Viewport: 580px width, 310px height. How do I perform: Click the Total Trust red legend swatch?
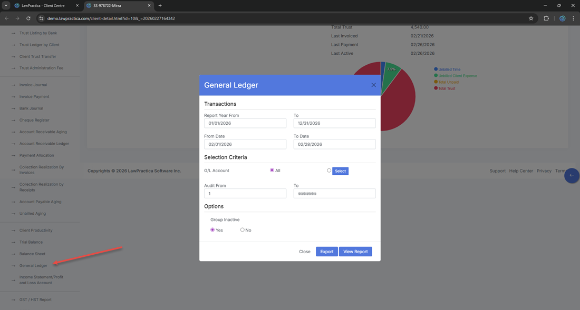[x=436, y=88]
